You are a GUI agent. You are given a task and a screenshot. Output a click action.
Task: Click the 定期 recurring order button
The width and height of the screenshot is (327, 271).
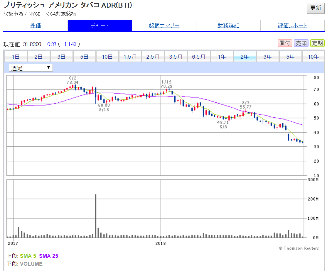click(317, 43)
